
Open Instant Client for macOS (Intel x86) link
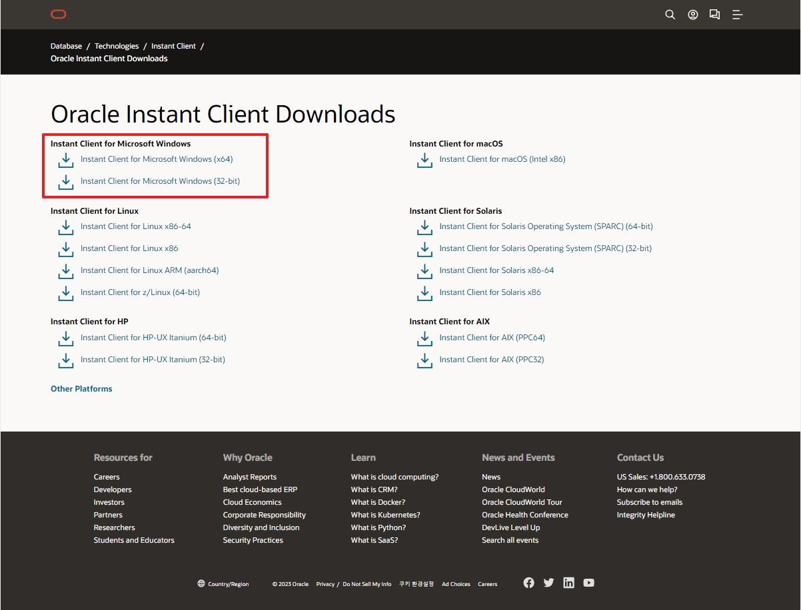tap(502, 159)
